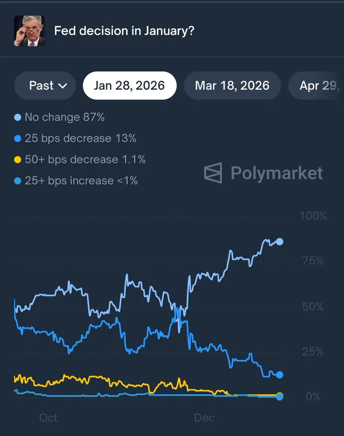
Task: Click the yellow 50+ bps decrease legend dot
Action: (17, 160)
